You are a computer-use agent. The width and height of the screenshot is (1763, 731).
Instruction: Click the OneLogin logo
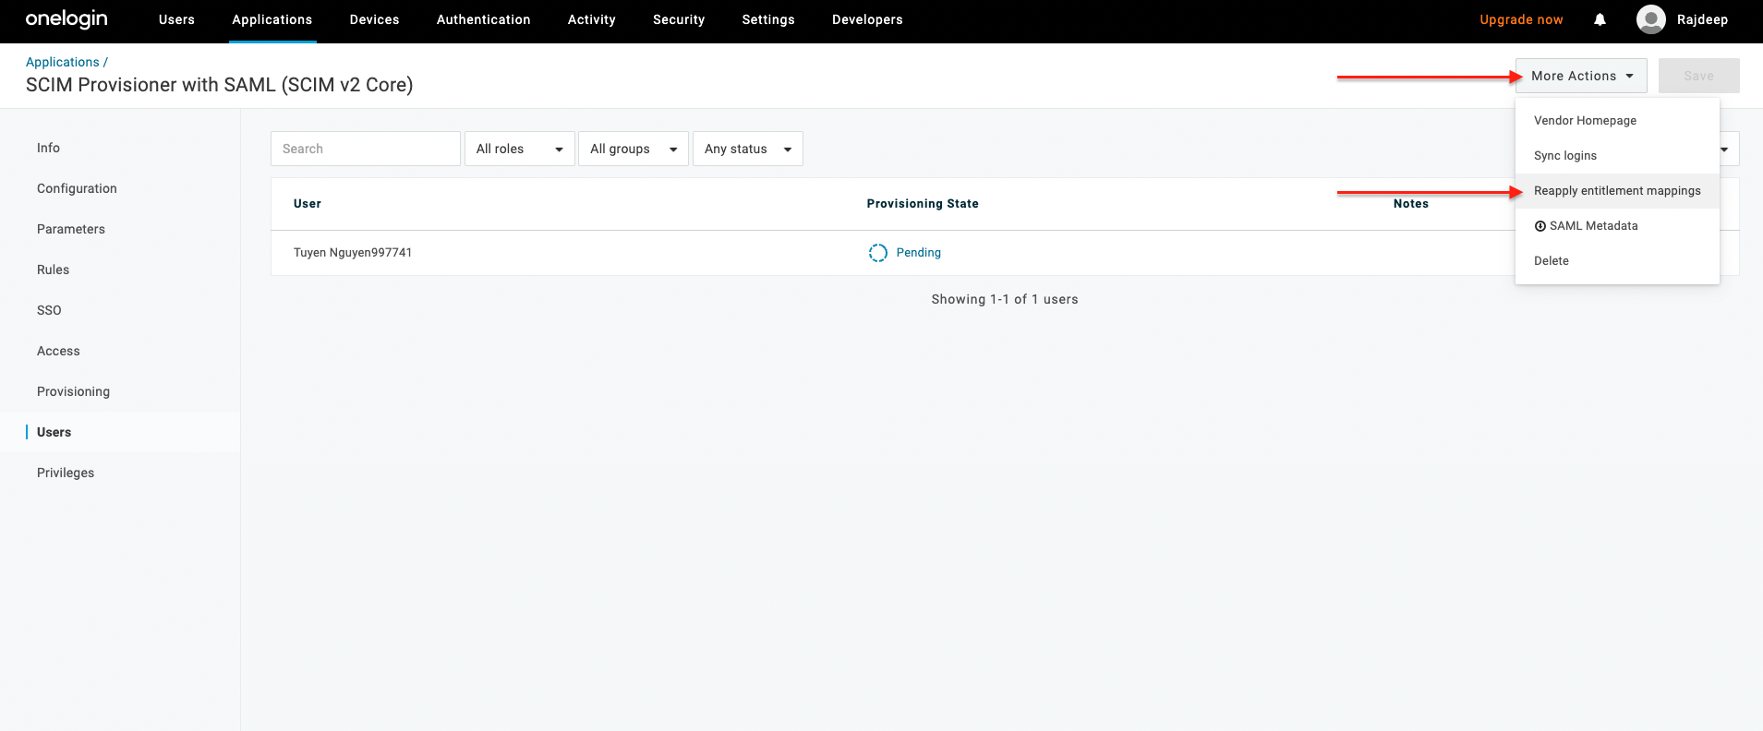pyautogui.click(x=66, y=19)
